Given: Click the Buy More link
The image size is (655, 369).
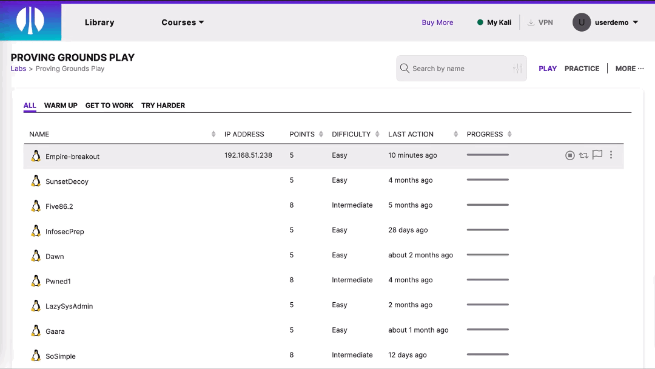Looking at the screenshot, I should [x=437, y=22].
